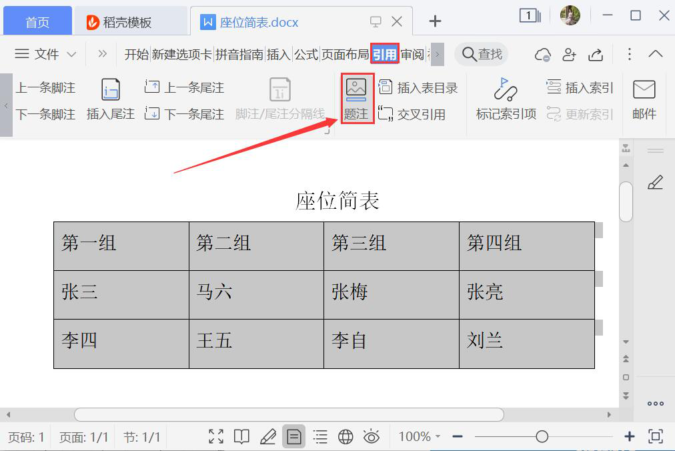Click 标记索引项 mark index entry icon

point(506,89)
